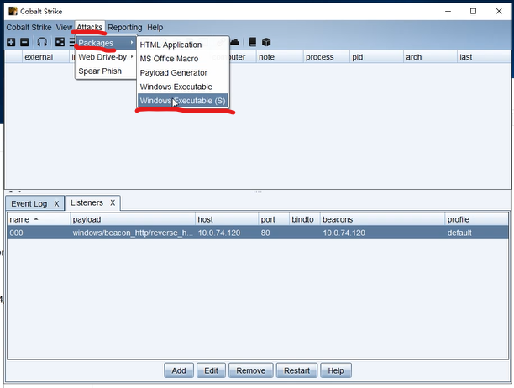Choose Payload Generator from the submenu

tap(173, 73)
